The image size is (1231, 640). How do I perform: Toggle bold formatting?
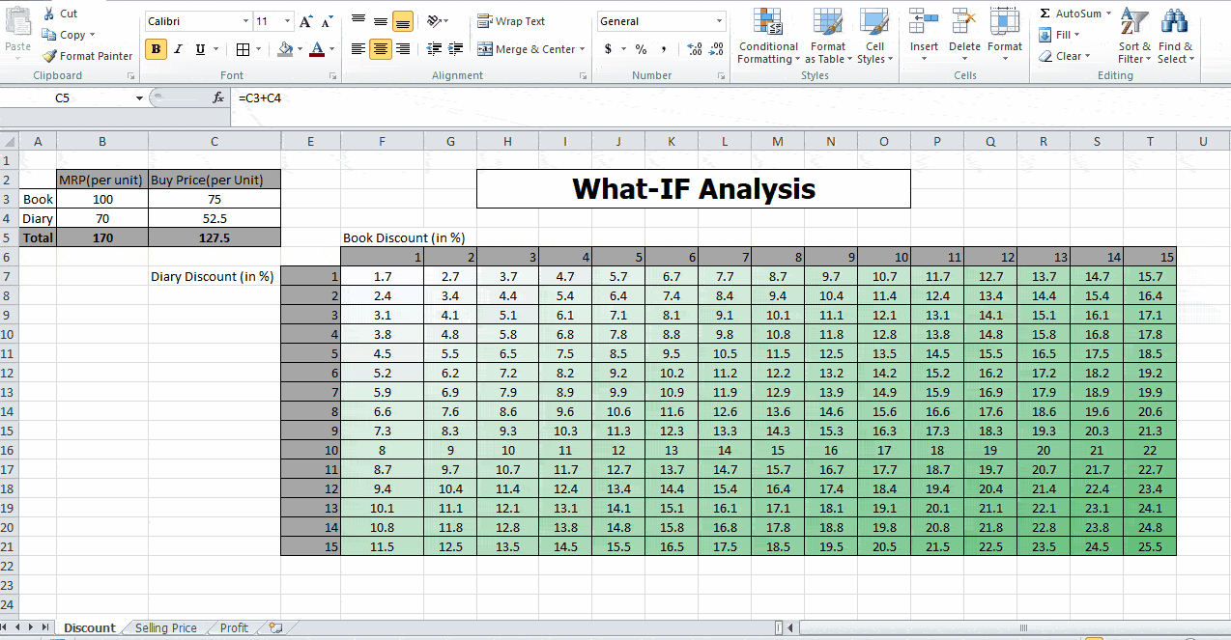(156, 48)
